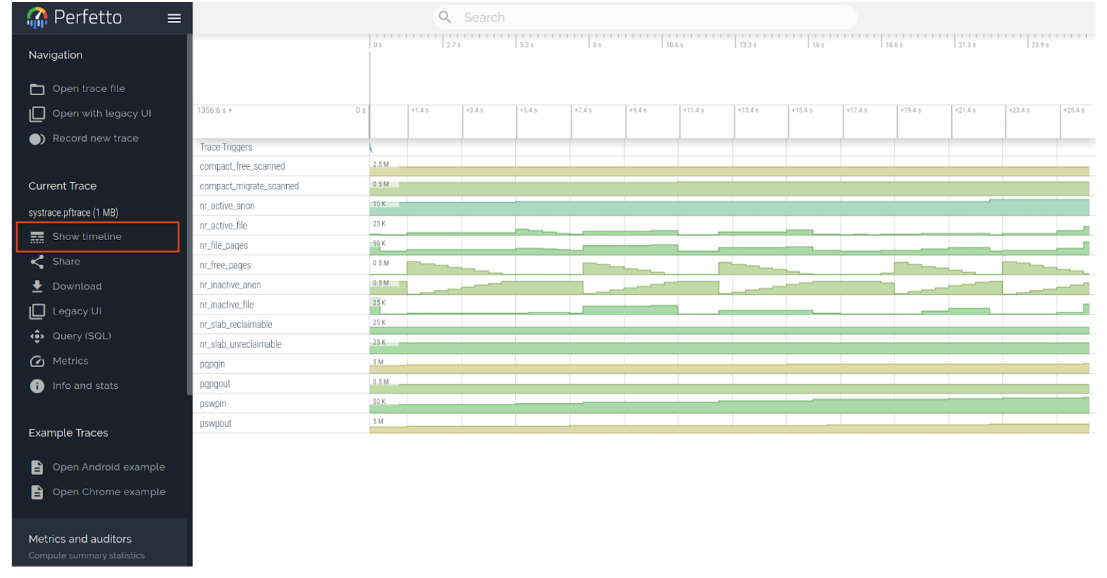1107x578 pixels.
Task: Click the hamburger menu icon beside Perfetto
Action: 174,18
